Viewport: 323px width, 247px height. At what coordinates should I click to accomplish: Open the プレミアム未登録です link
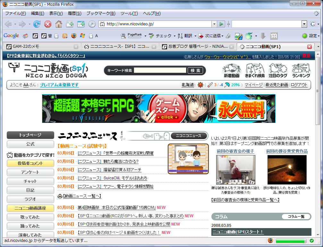pos(59,85)
